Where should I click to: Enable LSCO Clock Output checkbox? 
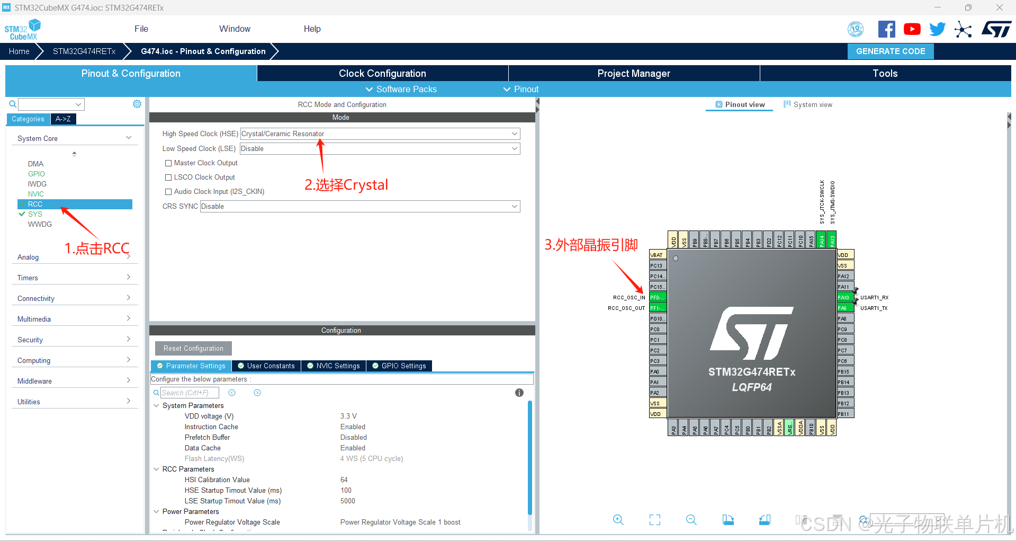[x=168, y=178]
